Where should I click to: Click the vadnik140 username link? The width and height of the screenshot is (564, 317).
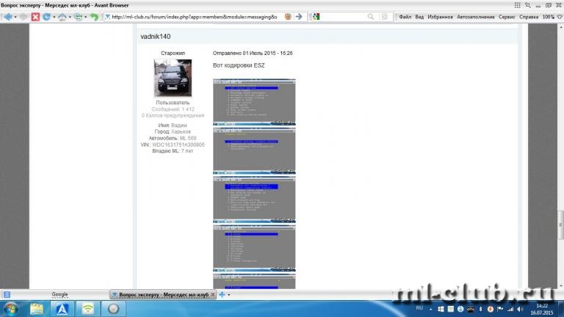click(156, 36)
